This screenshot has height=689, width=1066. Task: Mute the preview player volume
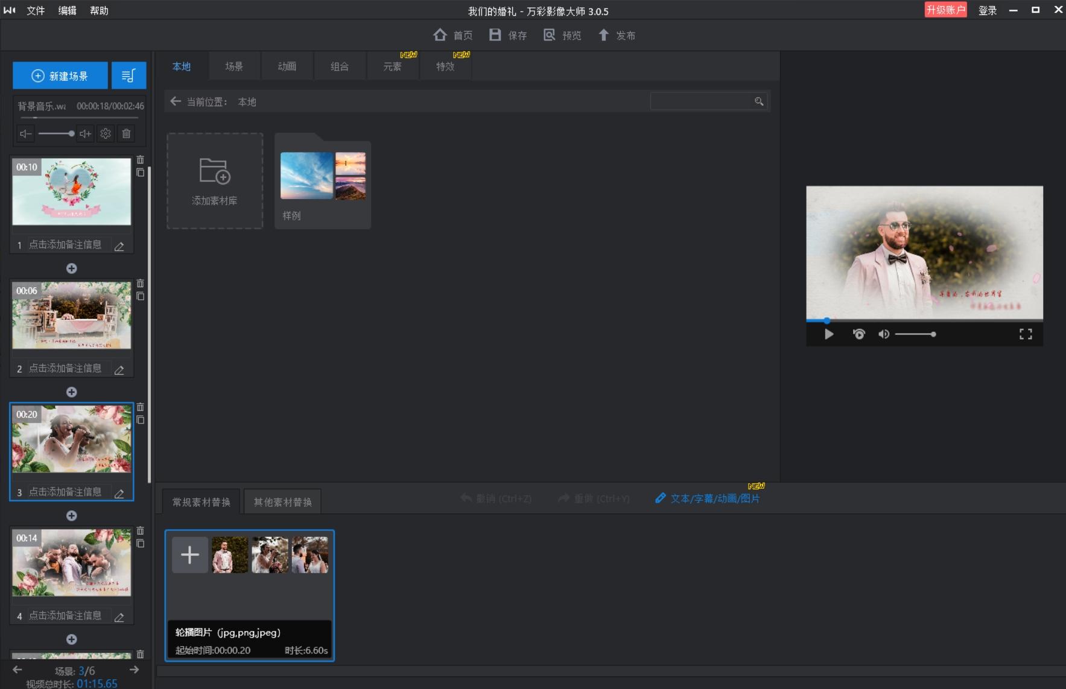click(x=884, y=334)
